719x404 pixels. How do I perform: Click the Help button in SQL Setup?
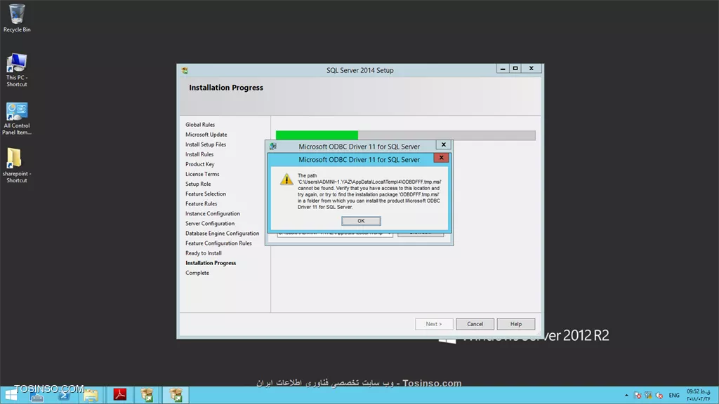point(516,324)
